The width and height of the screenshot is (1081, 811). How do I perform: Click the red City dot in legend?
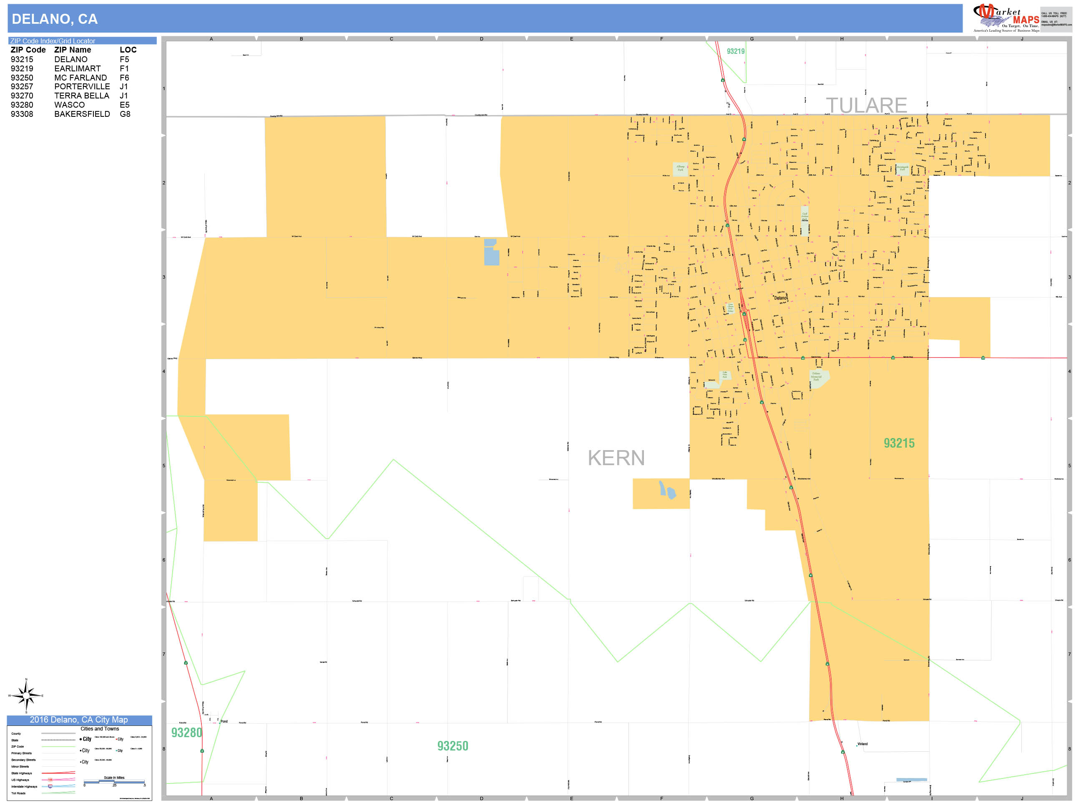[x=116, y=740]
